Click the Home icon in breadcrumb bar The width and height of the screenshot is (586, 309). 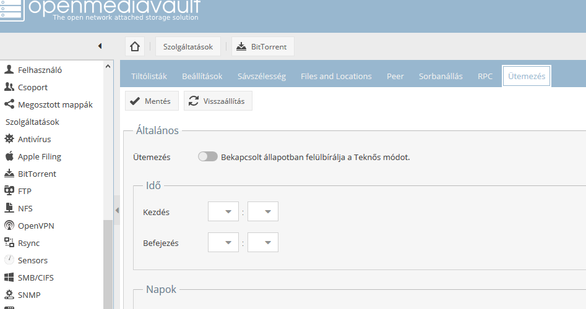click(135, 46)
